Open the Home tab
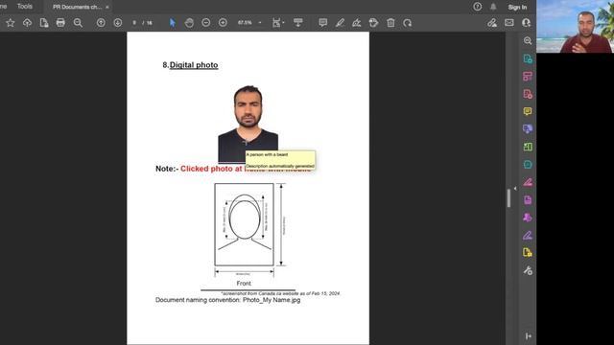The width and height of the screenshot is (614, 345). pyautogui.click(x=3, y=7)
